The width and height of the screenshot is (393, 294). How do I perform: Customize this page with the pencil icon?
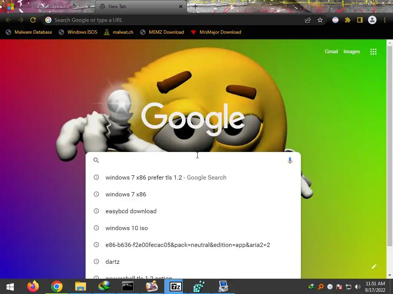pyautogui.click(x=374, y=266)
